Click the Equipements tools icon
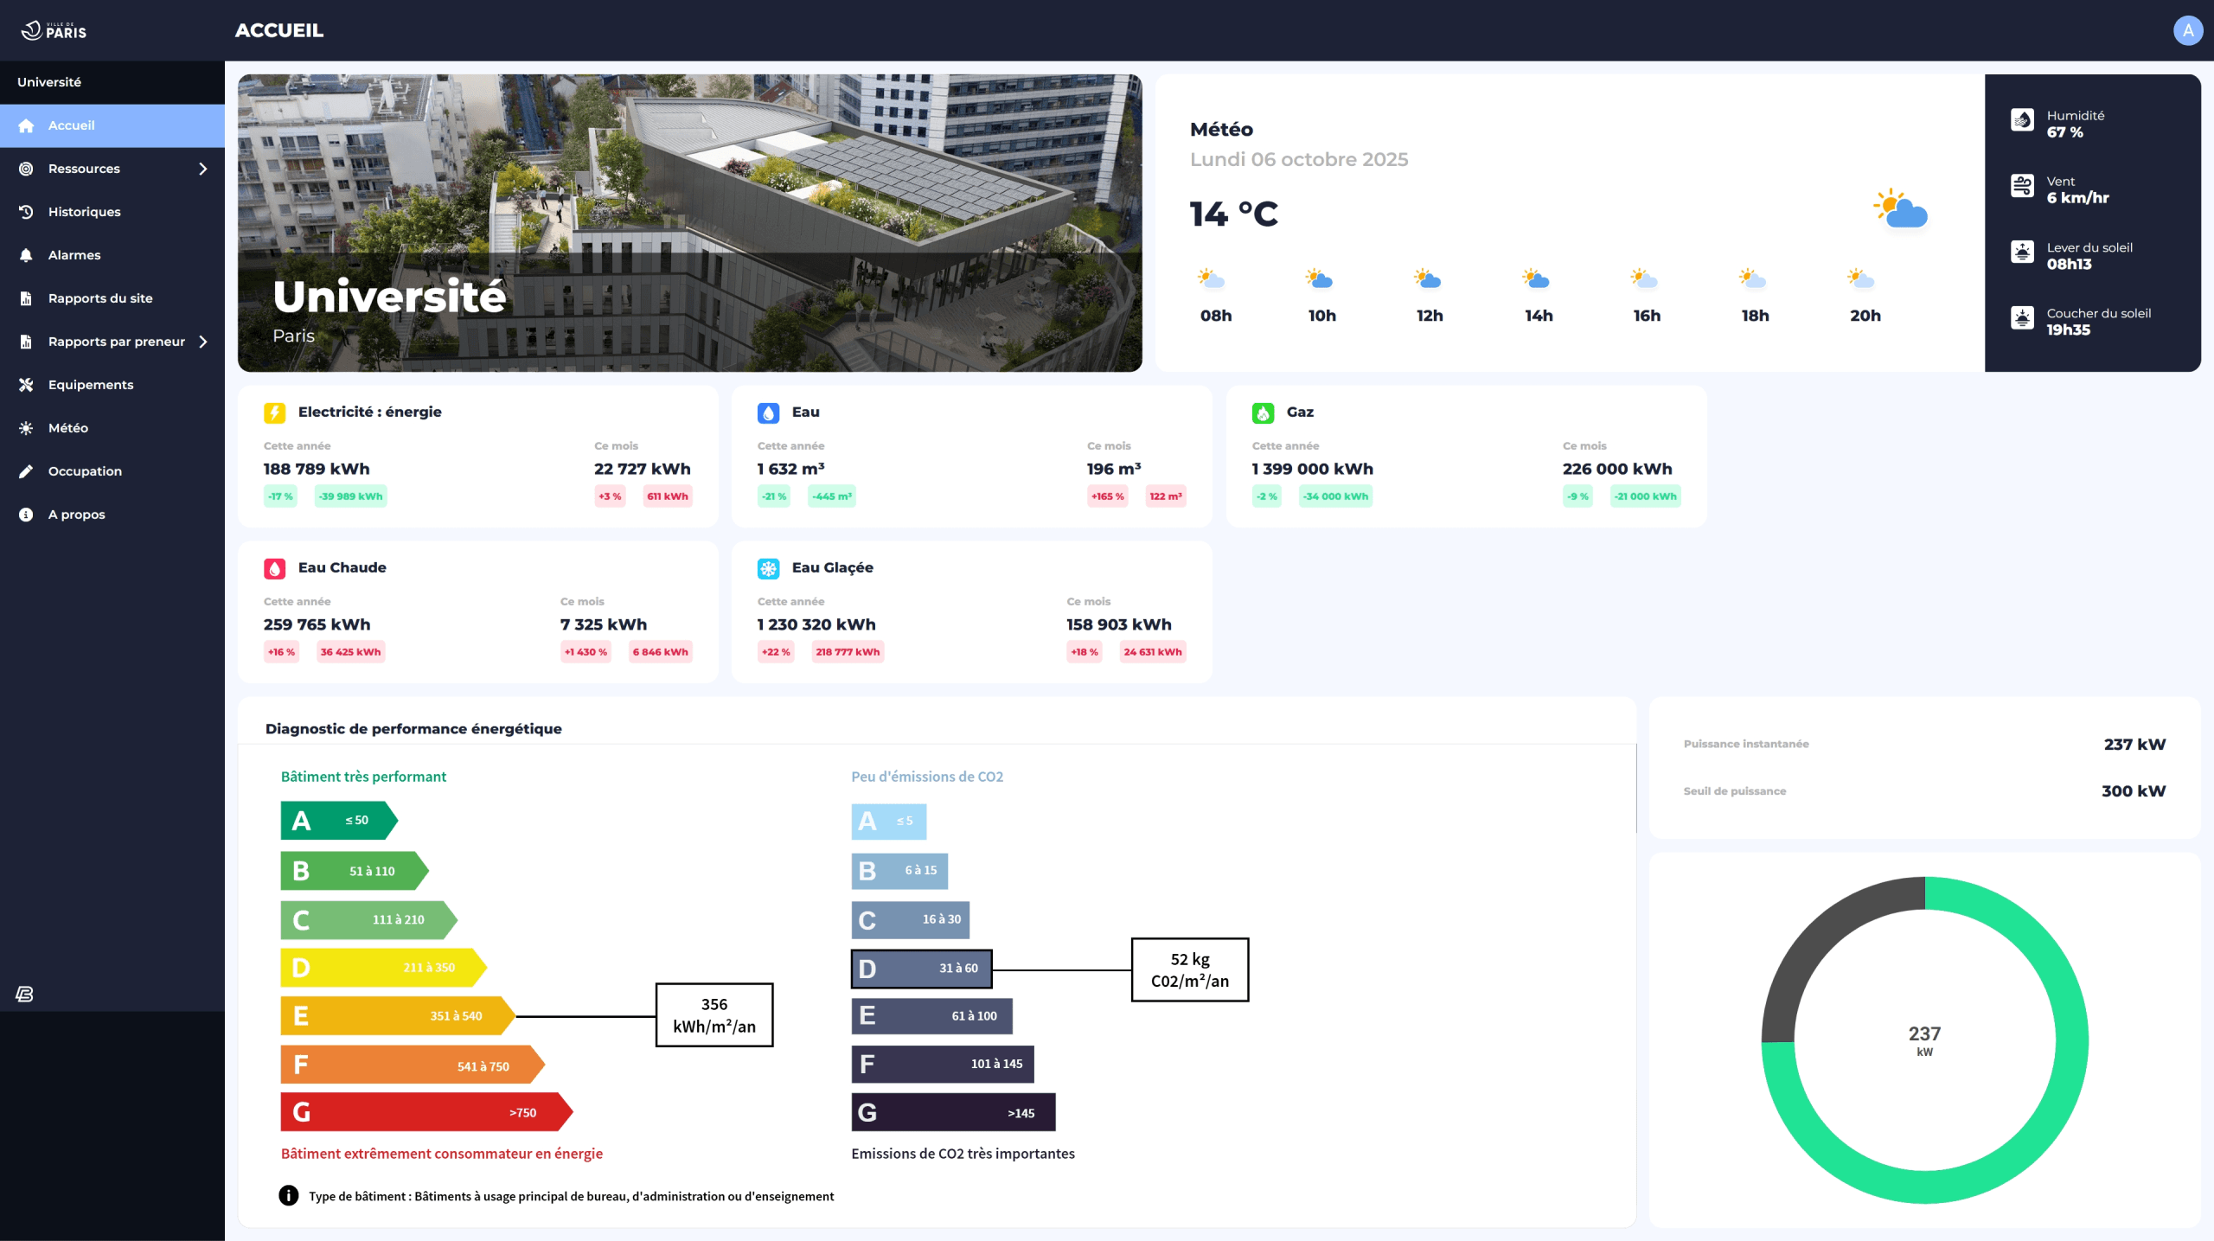The image size is (2214, 1241). click(26, 385)
